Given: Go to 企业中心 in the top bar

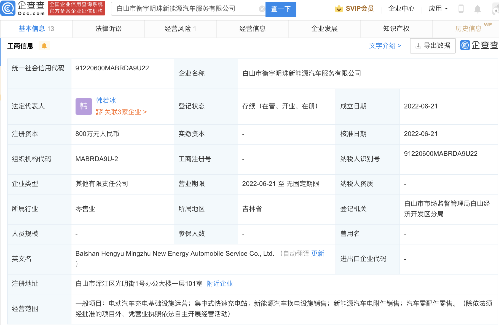Looking at the screenshot, I should (401, 9).
